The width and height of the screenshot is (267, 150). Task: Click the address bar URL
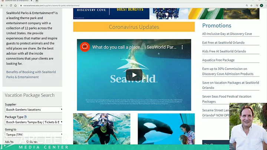tap(52, 6)
